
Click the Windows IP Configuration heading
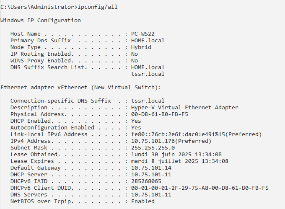pos(41,20)
